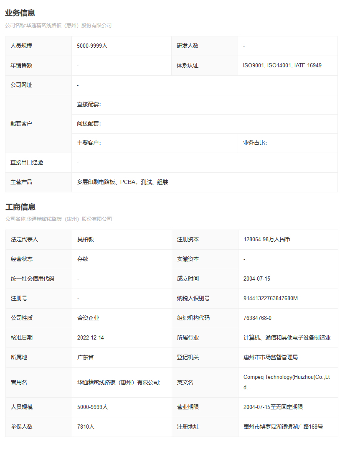Image resolution: width=345 pixels, height=460 pixels.
Task: Select the address 惠州市博罗县湖镇镇湖广路168号
Action: tap(283, 427)
